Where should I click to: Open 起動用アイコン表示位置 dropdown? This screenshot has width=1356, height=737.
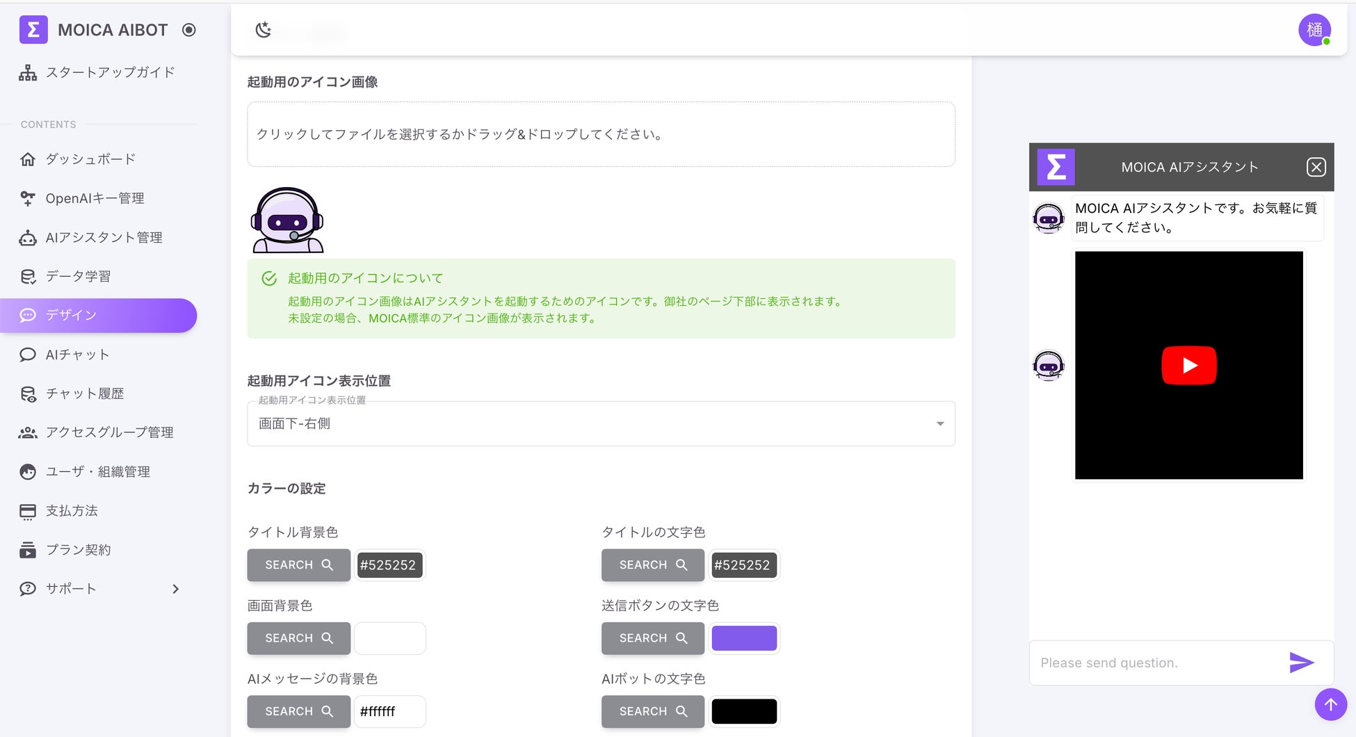click(601, 423)
